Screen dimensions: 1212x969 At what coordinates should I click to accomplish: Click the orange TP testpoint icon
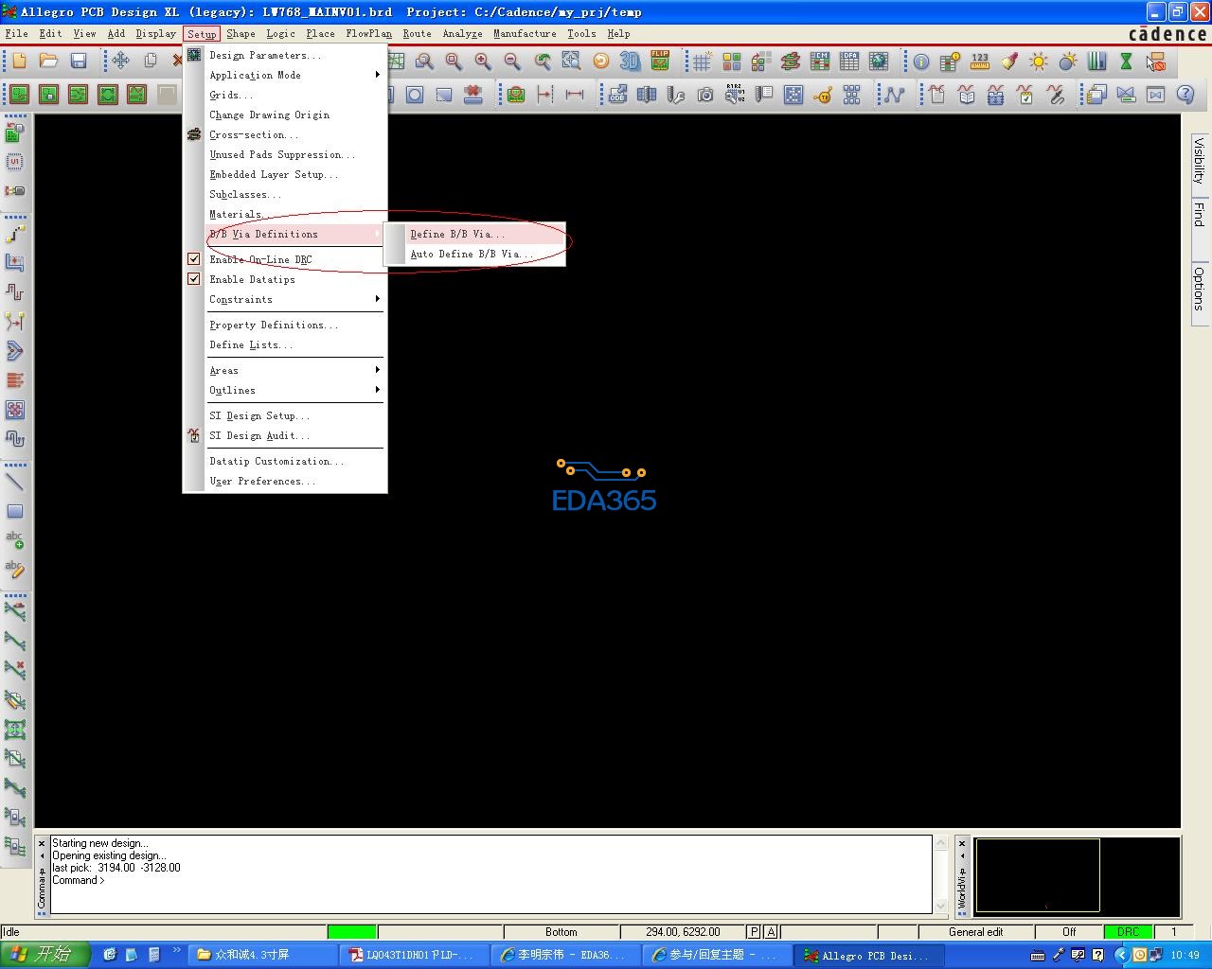click(x=823, y=95)
